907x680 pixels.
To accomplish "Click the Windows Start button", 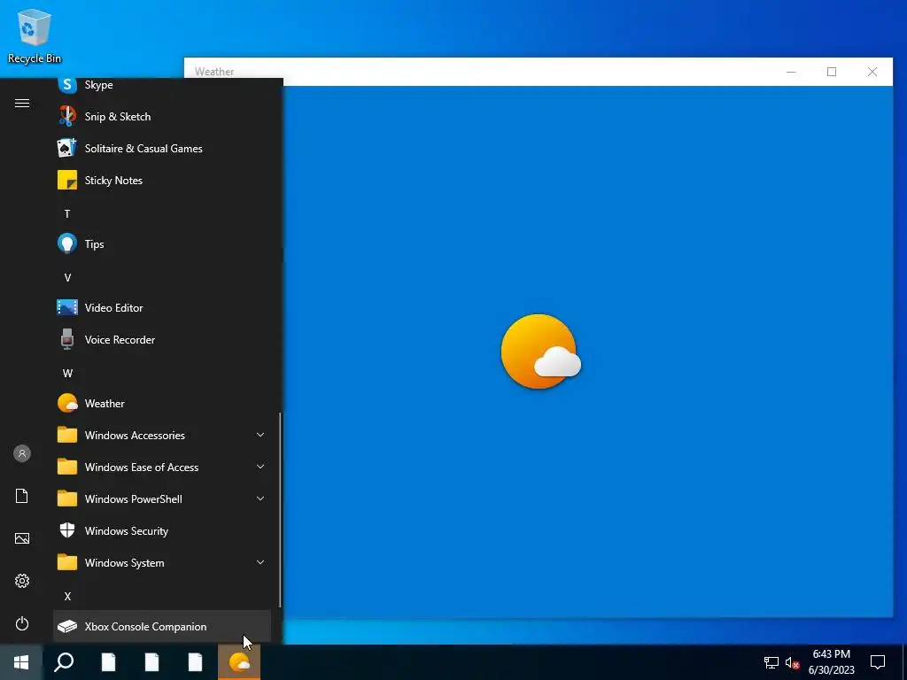I will point(21,662).
